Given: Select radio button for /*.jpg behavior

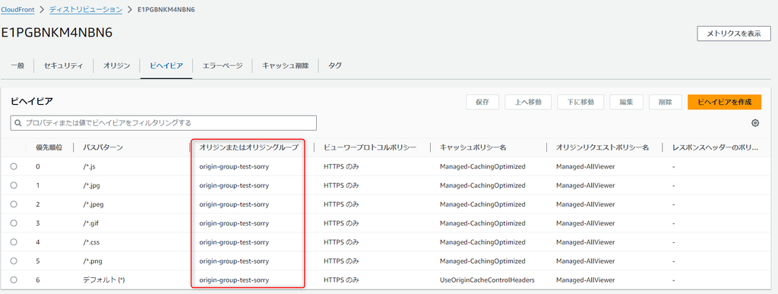Looking at the screenshot, I should pos(14,185).
